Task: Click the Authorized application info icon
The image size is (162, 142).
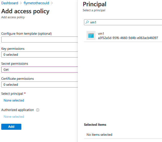Action: 38,110
